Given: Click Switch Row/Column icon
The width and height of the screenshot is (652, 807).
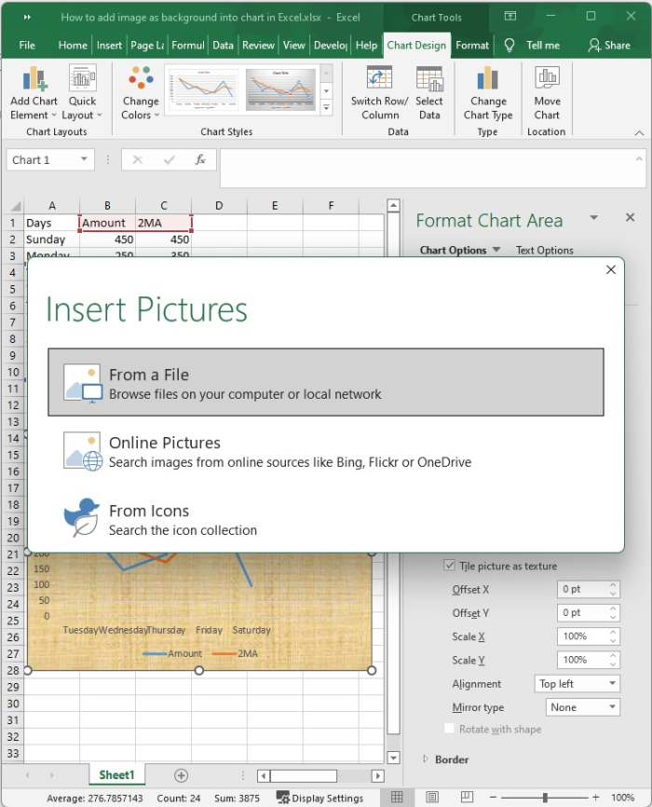Looking at the screenshot, I should click(380, 79).
